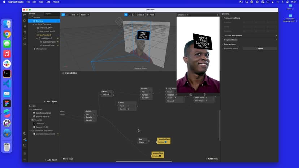
Task: Open the Add menu
Action: click(x=48, y=2)
